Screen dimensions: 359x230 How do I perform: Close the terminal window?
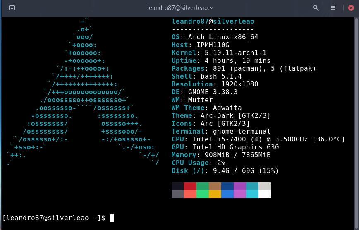click(350, 8)
